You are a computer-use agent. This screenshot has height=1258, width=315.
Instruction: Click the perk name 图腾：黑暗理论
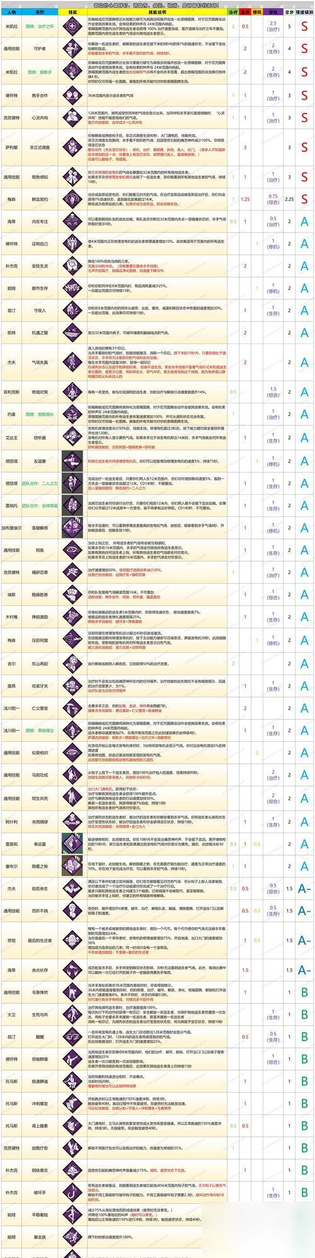[x=41, y=730]
